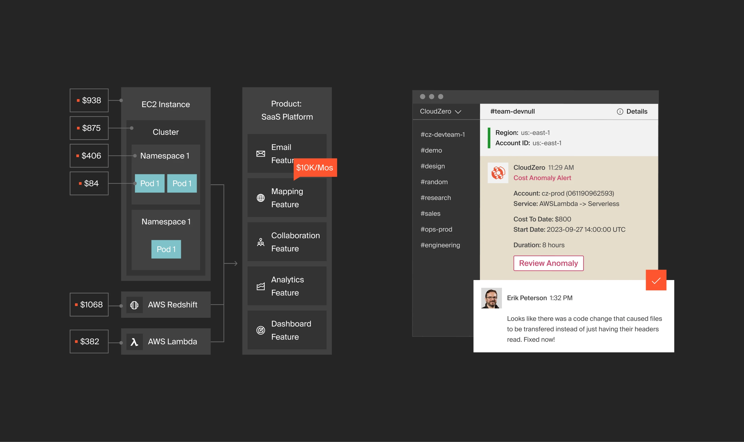This screenshot has width=744, height=442.
Task: Click the AWS Redshift service icon
Action: (x=134, y=305)
